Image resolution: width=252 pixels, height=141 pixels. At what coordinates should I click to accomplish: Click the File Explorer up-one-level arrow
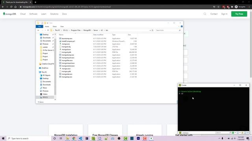[x=48, y=30]
